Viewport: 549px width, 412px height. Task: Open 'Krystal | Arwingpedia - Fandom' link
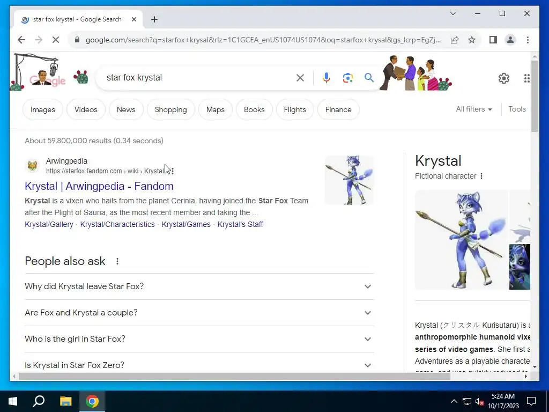[99, 186]
